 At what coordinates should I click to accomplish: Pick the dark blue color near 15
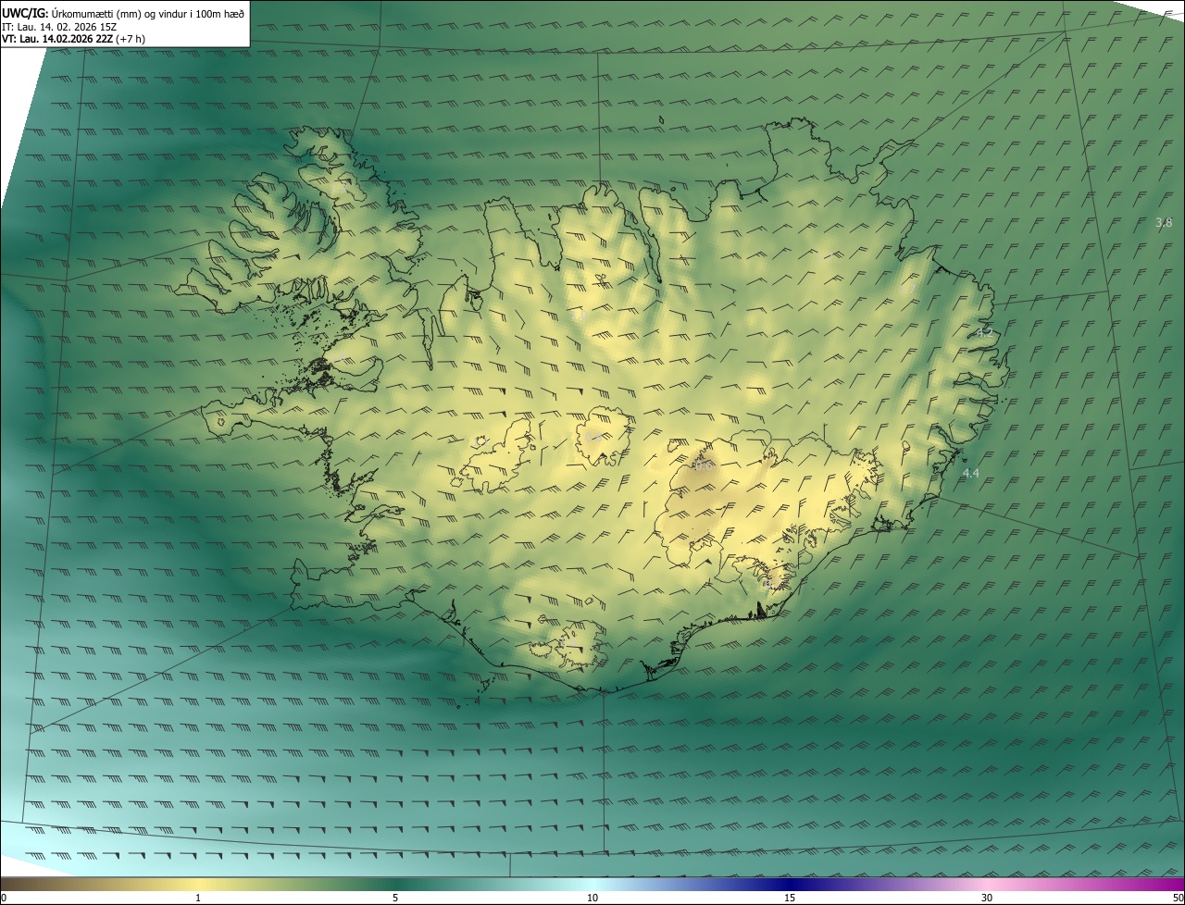[x=790, y=884]
